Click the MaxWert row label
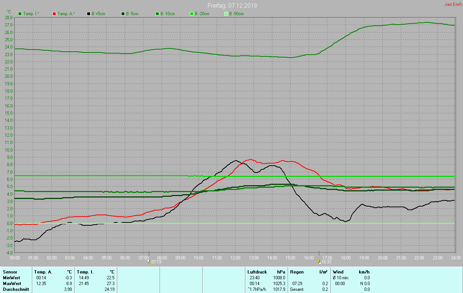This screenshot has width=463, height=293. click(x=12, y=283)
